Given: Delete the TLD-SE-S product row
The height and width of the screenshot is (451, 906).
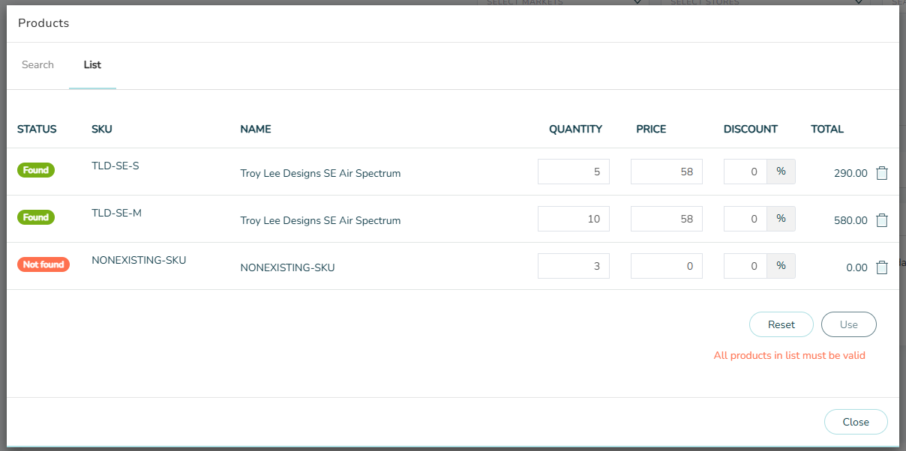Looking at the screenshot, I should click(882, 173).
